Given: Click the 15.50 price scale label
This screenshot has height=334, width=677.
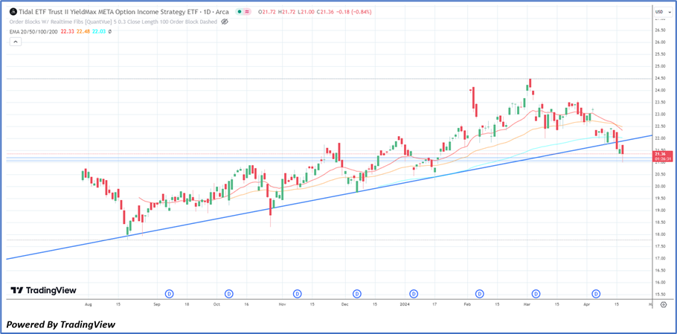Looking at the screenshot, I should [661, 295].
